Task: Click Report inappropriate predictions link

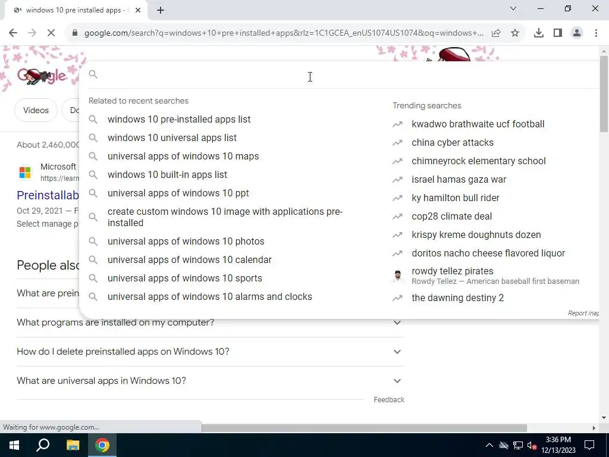Action: (x=583, y=313)
